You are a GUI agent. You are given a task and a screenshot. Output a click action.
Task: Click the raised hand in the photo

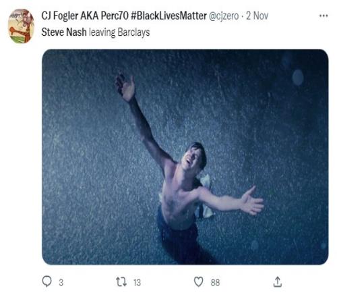click(x=125, y=87)
